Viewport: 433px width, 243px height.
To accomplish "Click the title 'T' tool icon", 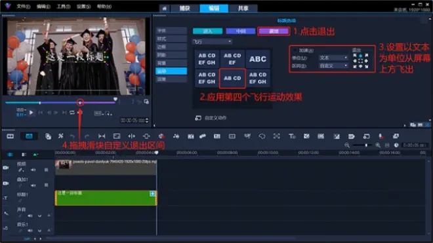I will [x=291, y=136].
